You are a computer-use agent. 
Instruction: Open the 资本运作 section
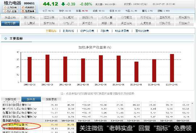pyautogui.click(x=88, y=23)
